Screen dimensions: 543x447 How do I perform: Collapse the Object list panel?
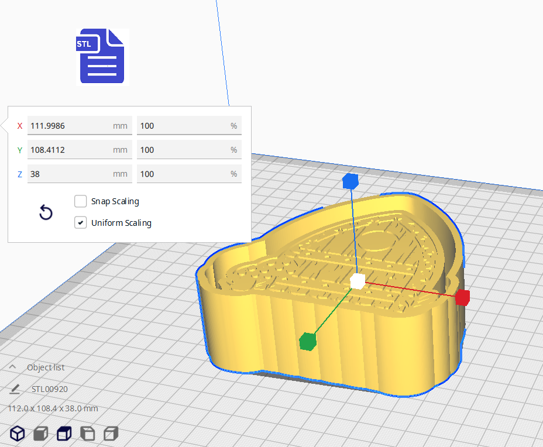point(12,367)
